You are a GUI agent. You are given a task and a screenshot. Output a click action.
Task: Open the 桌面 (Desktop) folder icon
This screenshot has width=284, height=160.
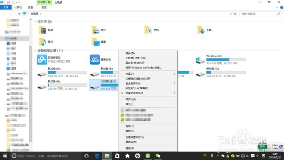(x=95, y=42)
